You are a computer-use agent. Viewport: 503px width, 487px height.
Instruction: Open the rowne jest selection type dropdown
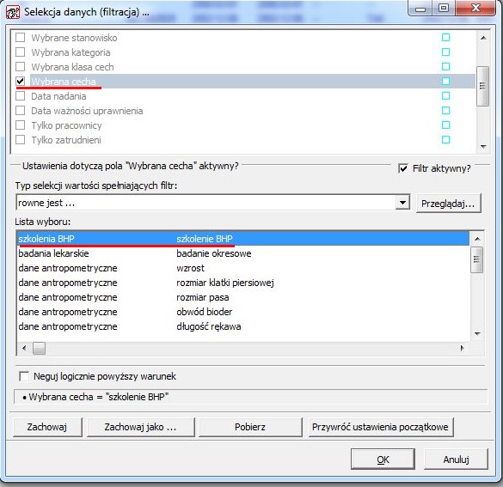click(402, 203)
